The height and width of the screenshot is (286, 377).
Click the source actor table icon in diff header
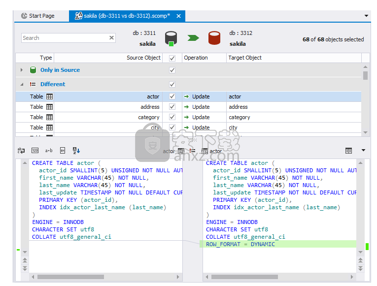tap(181, 151)
